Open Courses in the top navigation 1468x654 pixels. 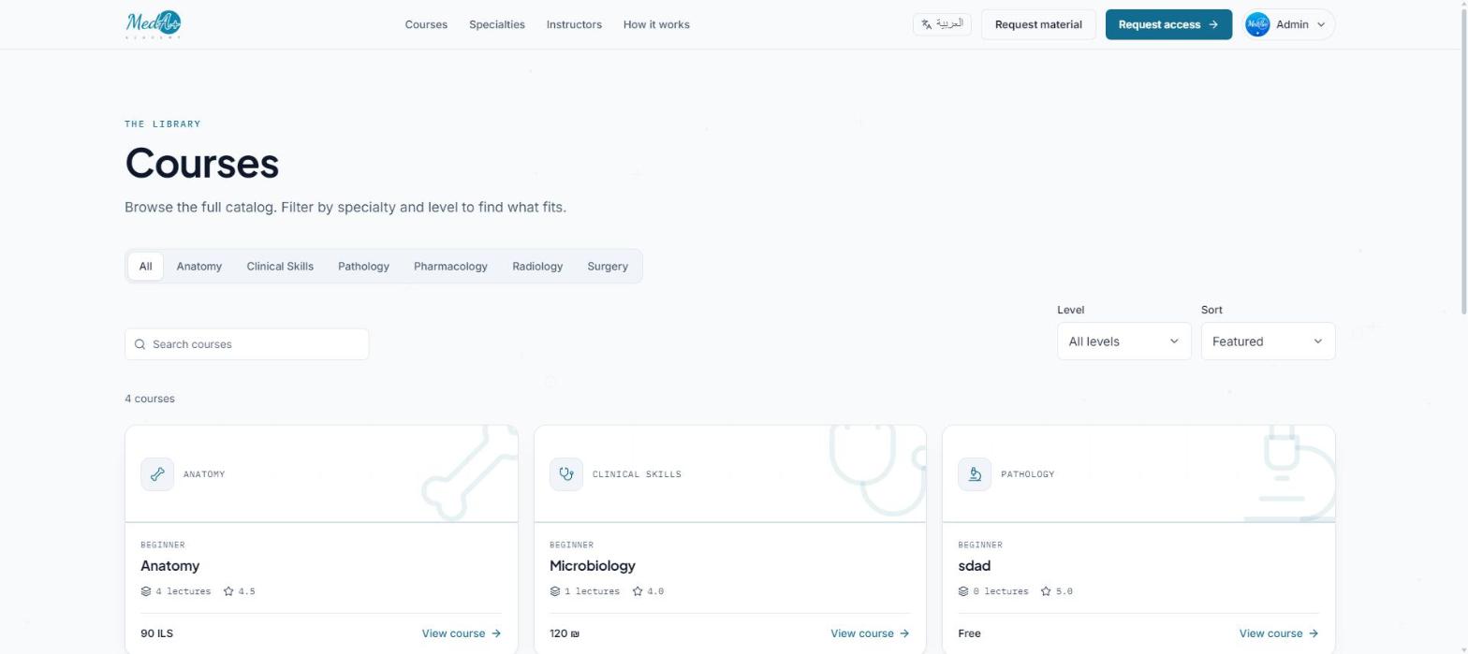point(426,24)
